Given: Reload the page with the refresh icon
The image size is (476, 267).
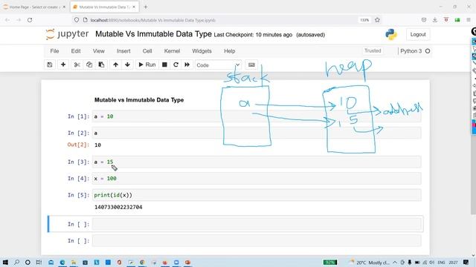Looking at the screenshot, I should tap(30, 20).
